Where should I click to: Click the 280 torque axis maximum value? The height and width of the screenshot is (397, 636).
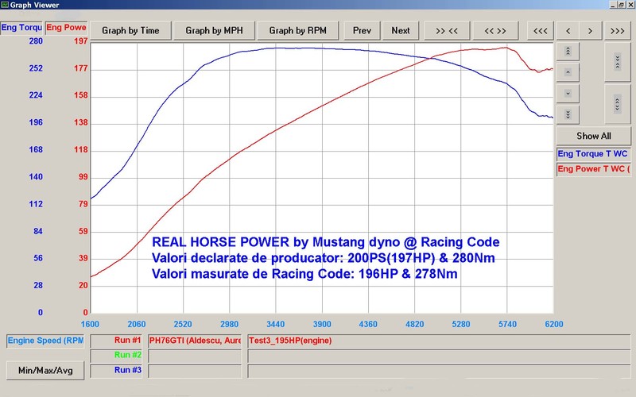click(36, 41)
